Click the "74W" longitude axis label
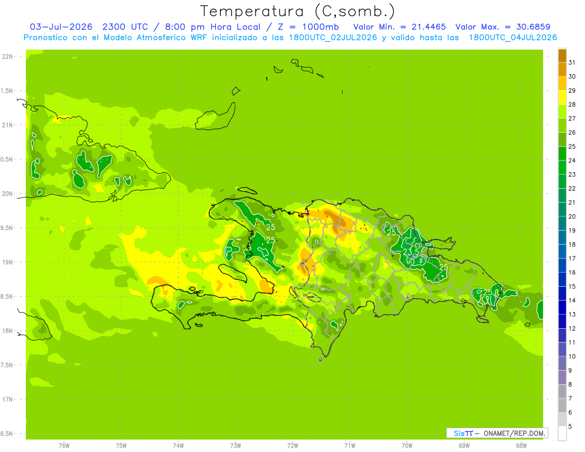This screenshot has height=452, width=585. coord(178,445)
